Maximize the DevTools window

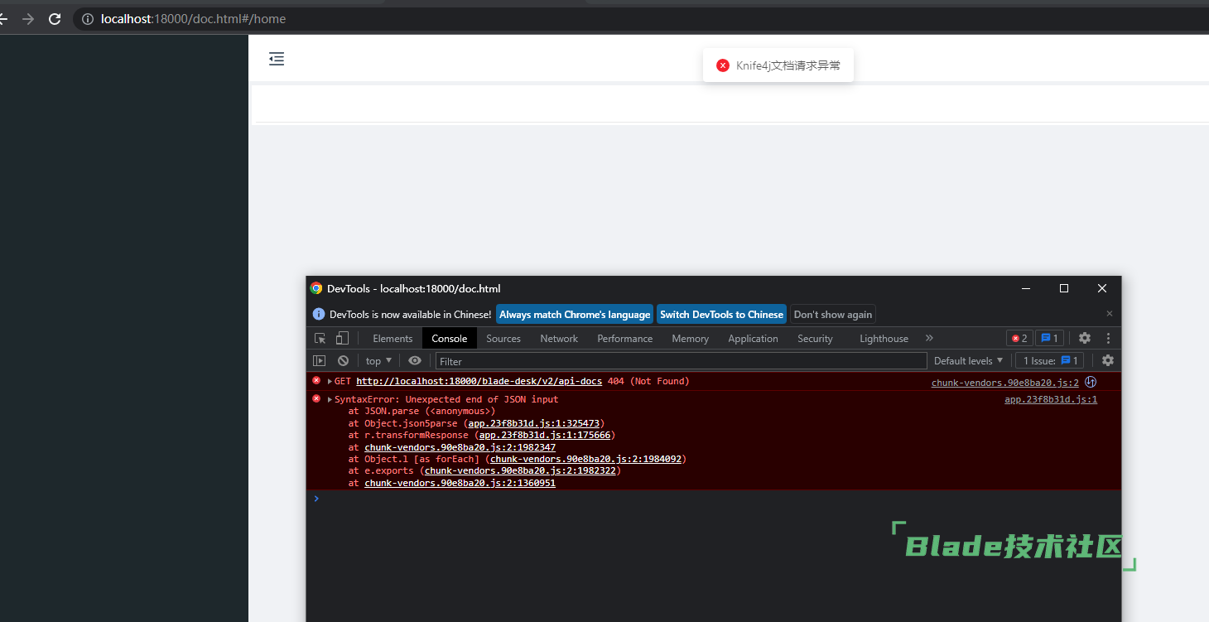point(1064,288)
